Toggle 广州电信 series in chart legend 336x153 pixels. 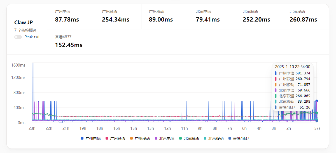[91, 138]
